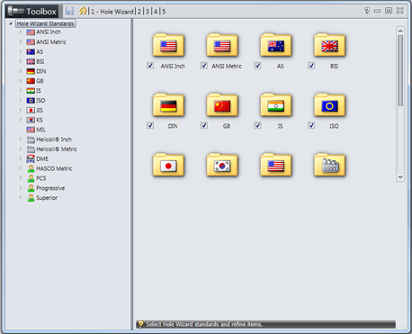
Task: Expand the GB tree node
Action: tap(21, 81)
